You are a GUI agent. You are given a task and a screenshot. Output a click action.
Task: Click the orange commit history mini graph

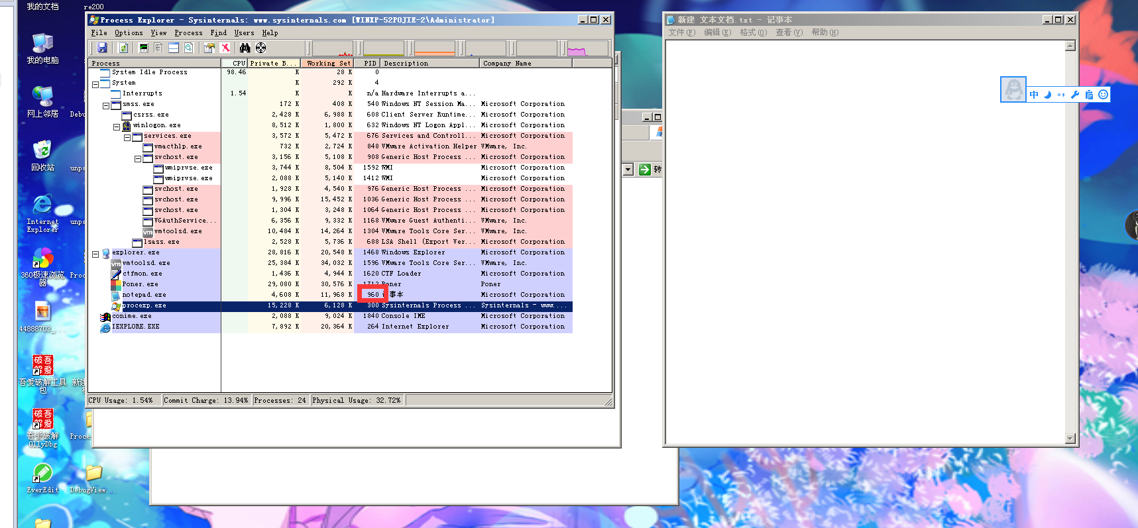tap(435, 48)
